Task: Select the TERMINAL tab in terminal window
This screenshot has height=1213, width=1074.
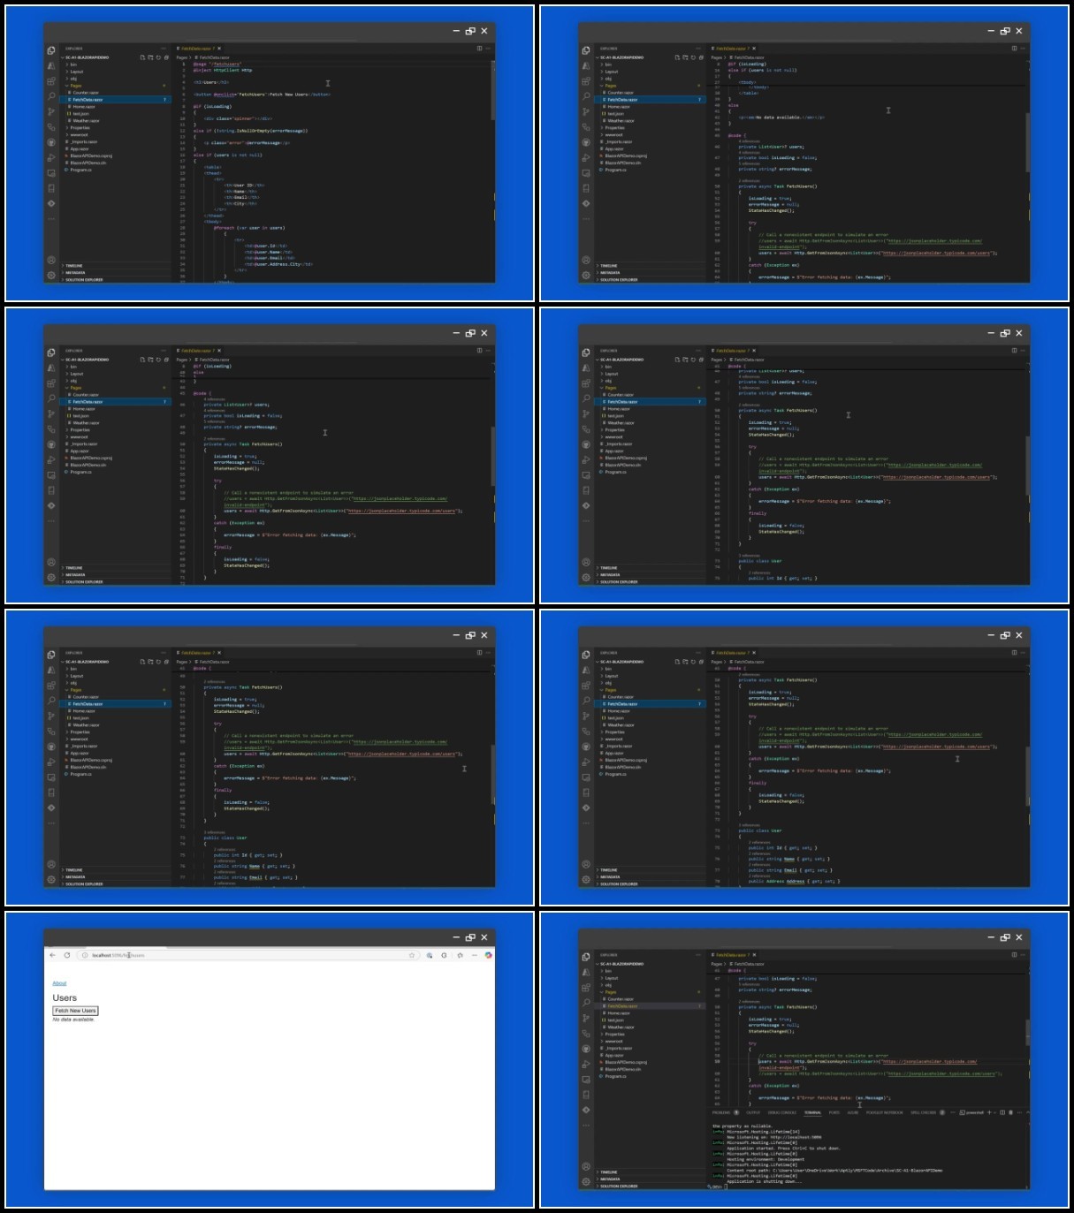Action: click(812, 1112)
